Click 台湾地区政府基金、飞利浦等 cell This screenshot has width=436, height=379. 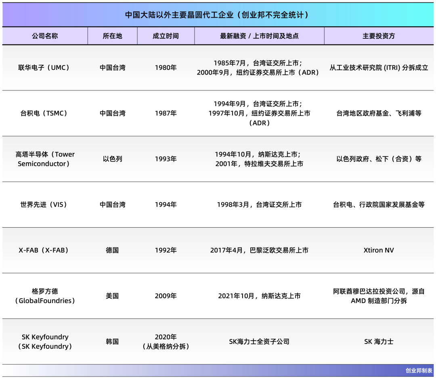[x=379, y=113]
